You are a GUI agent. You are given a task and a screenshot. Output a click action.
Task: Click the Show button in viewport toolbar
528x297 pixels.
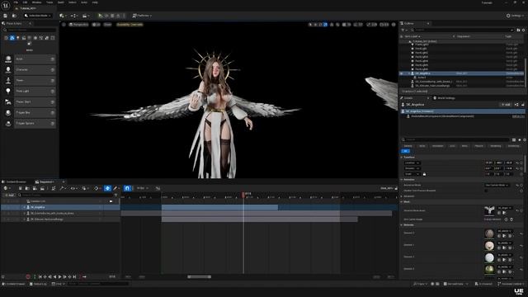[107, 25]
